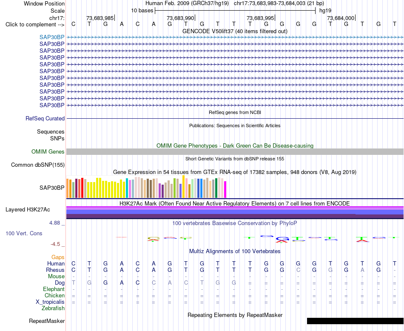
Task: Click the Sequences track label
Action: [51, 132]
